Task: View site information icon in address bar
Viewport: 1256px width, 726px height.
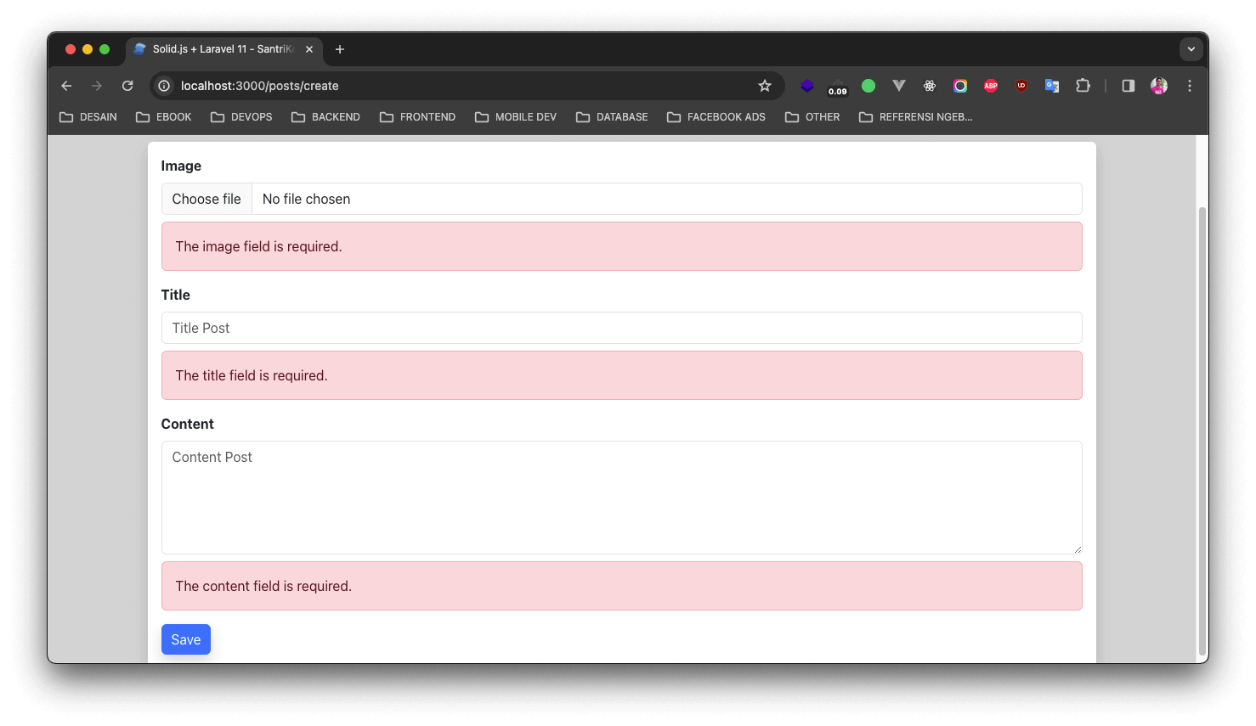Action: (x=164, y=86)
